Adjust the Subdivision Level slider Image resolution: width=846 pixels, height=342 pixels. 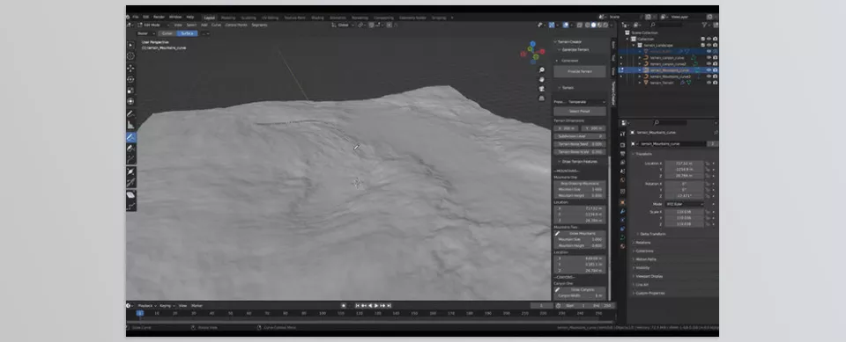pyautogui.click(x=580, y=136)
